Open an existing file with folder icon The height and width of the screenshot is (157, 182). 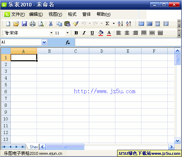16,24
